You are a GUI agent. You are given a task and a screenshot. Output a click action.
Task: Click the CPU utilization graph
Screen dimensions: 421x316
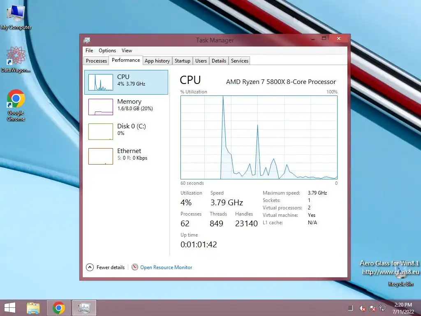point(259,137)
